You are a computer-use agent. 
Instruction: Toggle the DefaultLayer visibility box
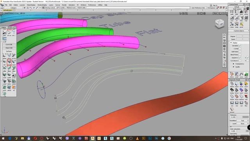[x=14, y=10]
